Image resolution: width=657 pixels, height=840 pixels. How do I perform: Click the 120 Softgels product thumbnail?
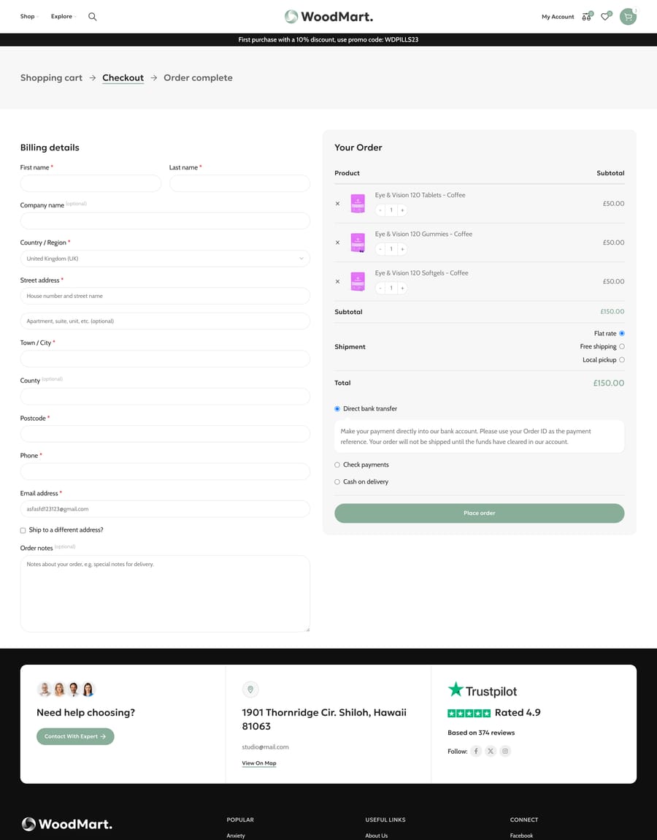tap(358, 281)
